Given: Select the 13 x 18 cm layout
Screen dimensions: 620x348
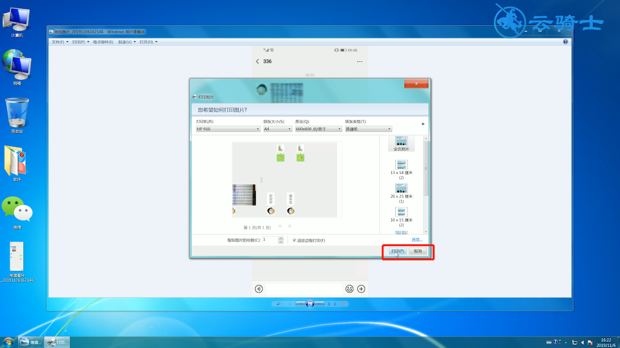Looking at the screenshot, I should [401, 169].
